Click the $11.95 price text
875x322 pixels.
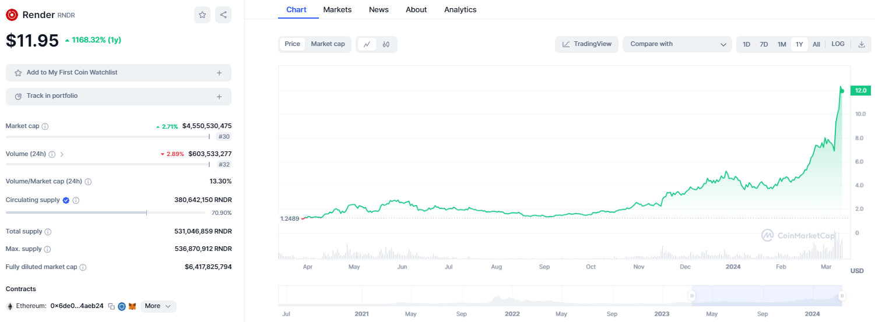pyautogui.click(x=33, y=41)
